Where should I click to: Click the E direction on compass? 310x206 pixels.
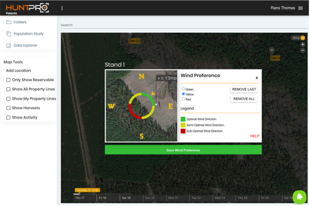pyautogui.click(x=171, y=107)
